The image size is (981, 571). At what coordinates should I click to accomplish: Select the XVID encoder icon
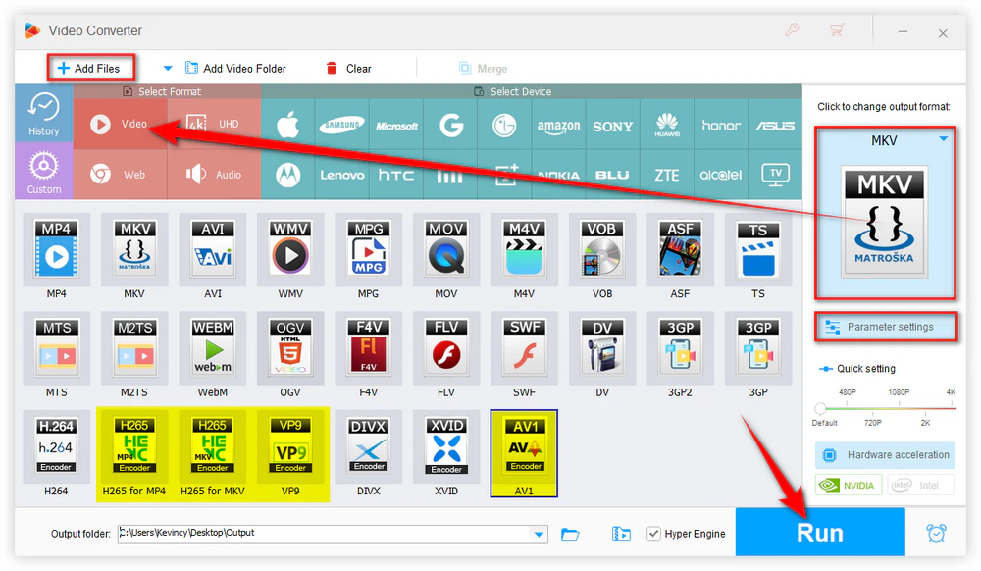click(446, 447)
